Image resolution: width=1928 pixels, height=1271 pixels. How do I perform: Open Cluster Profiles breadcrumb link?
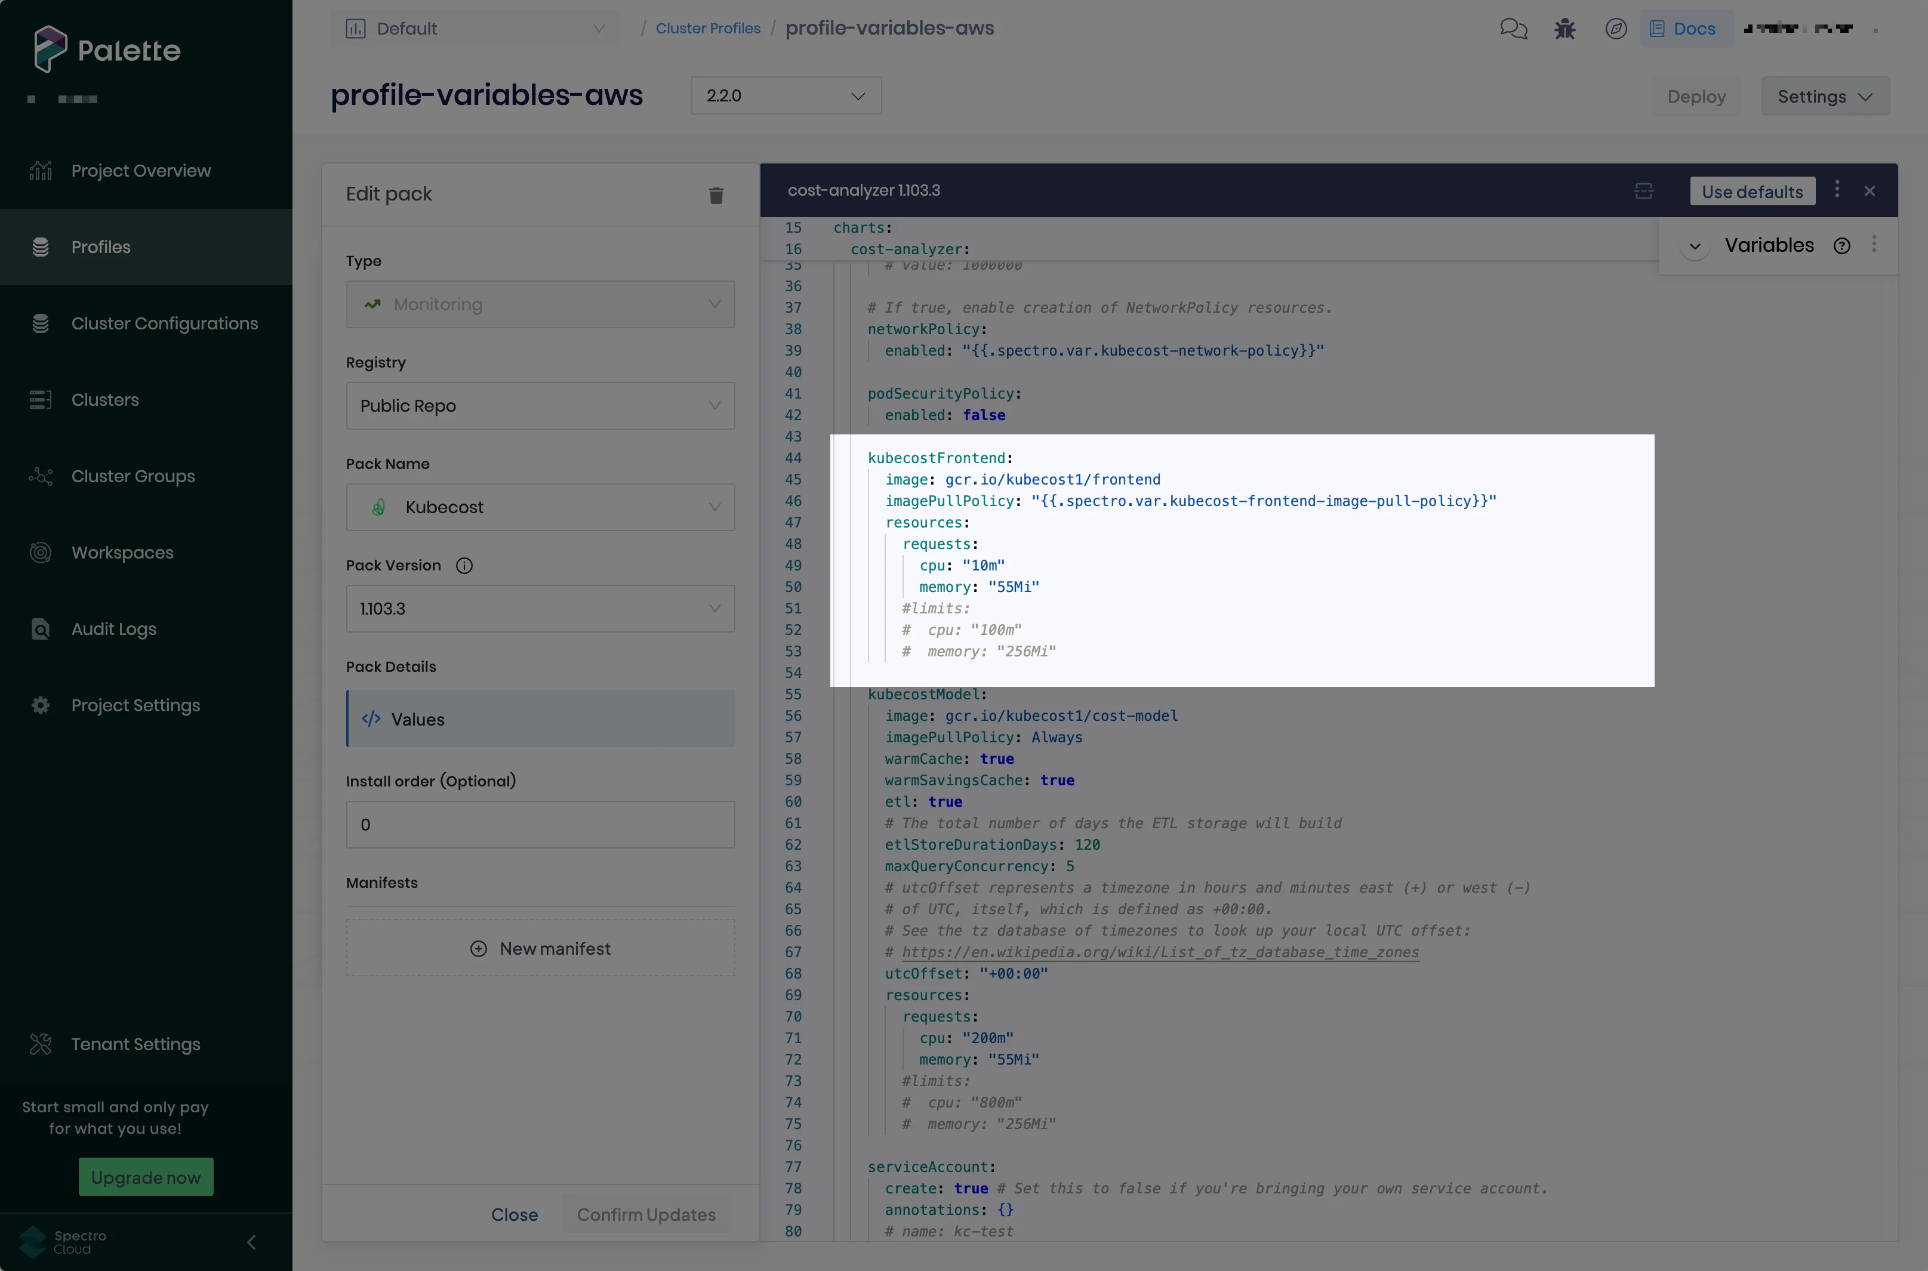[707, 27]
